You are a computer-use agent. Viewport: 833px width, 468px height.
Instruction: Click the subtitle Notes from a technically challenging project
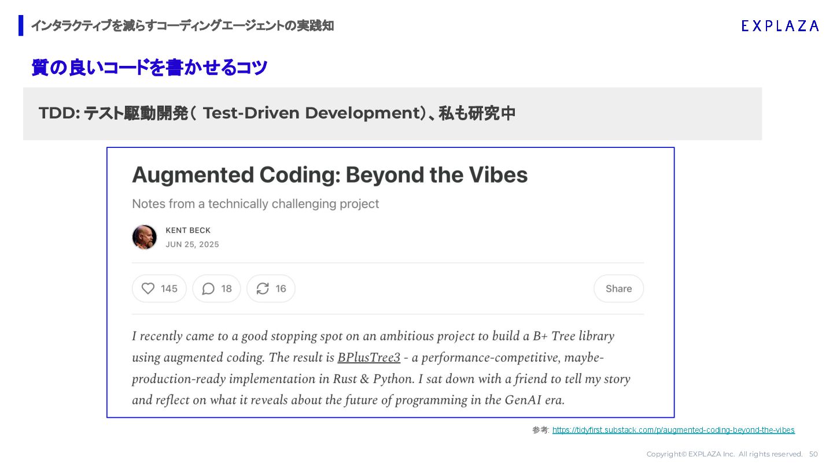pos(256,204)
